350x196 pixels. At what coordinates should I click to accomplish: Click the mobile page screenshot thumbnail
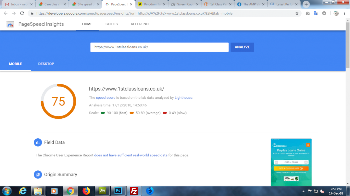tap(291, 162)
